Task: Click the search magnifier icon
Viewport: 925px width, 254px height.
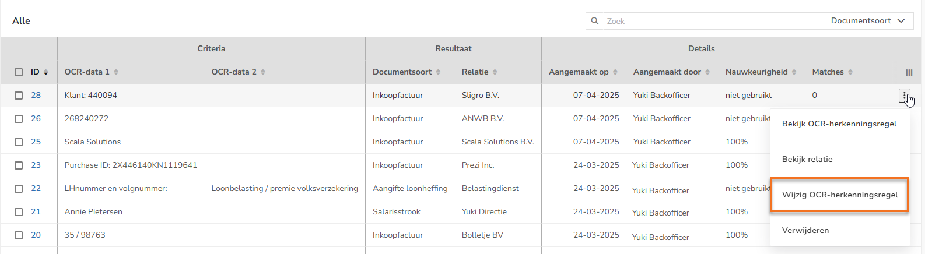Action: point(595,21)
